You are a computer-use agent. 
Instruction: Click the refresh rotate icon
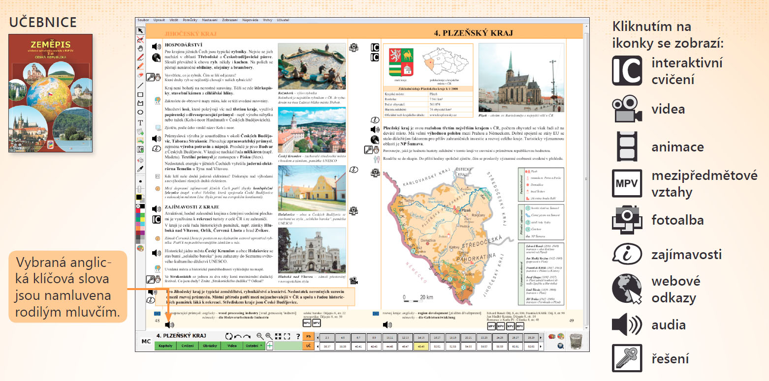[229, 337]
